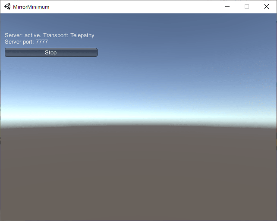Click the MirrorMinimum window title text
Screen dimensions: 277x221
(x=31, y=7)
